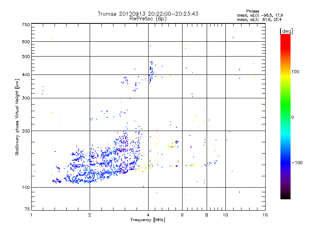
Task: Click the colorbar '-100' tick label
Action: pos(297,163)
